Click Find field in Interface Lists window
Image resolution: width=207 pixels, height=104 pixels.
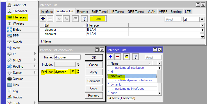[x=153, y=58]
